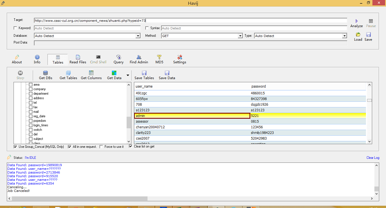
Task: Click the 'Canceling...' log line
Action: [17, 187]
